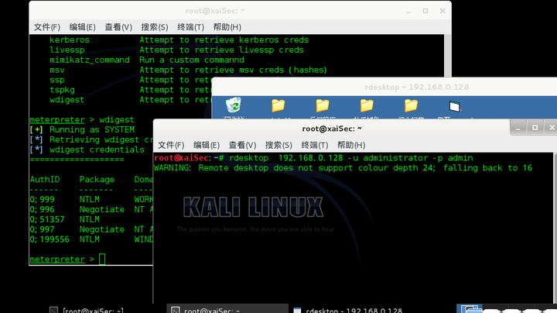
Task: Click front terminal title root@xaiSec: ~
Action: 332,129
